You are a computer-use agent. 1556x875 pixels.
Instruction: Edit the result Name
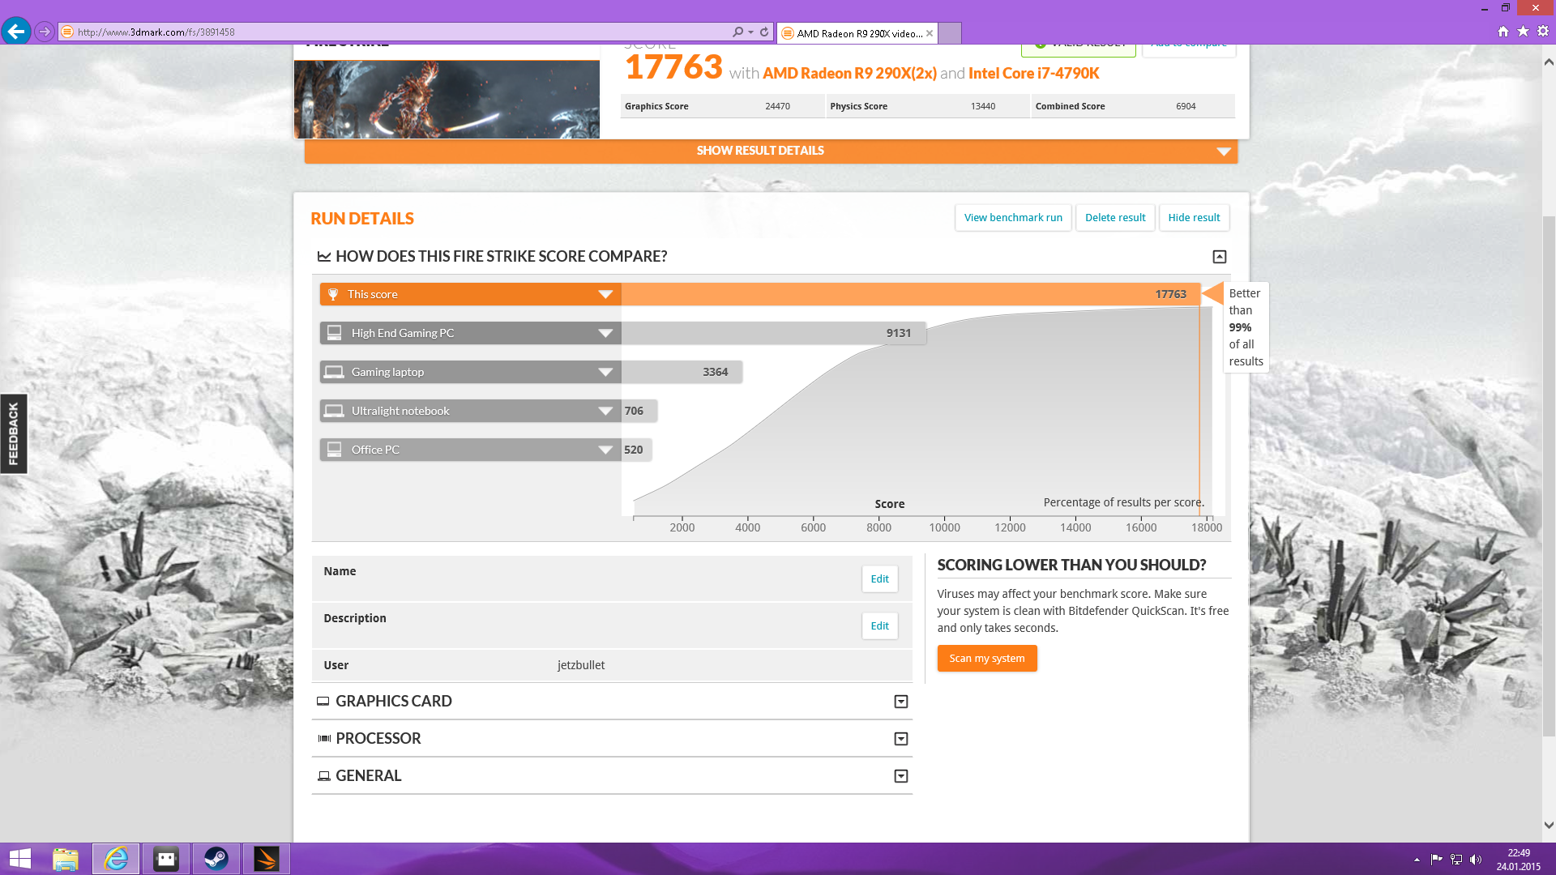click(x=879, y=579)
